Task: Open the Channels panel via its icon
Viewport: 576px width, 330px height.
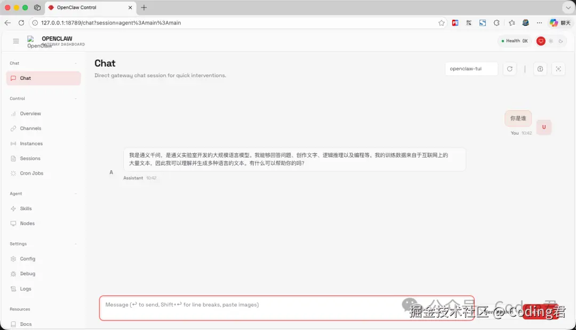Action: coord(13,128)
